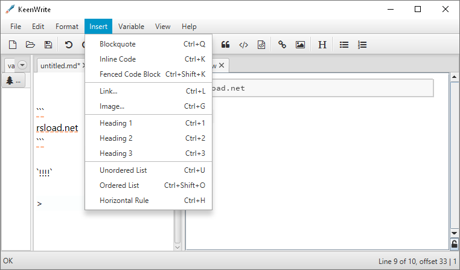Select Fenced Code Block menu entry
The image size is (460, 270).
click(x=149, y=74)
